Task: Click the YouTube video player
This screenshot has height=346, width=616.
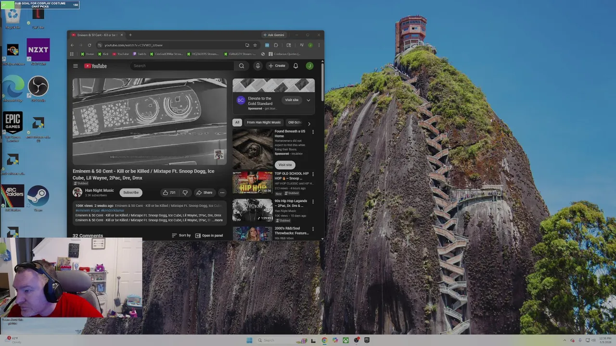Action: point(149,121)
